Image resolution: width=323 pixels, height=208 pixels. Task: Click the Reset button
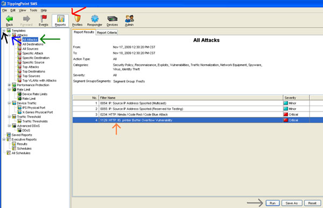pos(312,203)
